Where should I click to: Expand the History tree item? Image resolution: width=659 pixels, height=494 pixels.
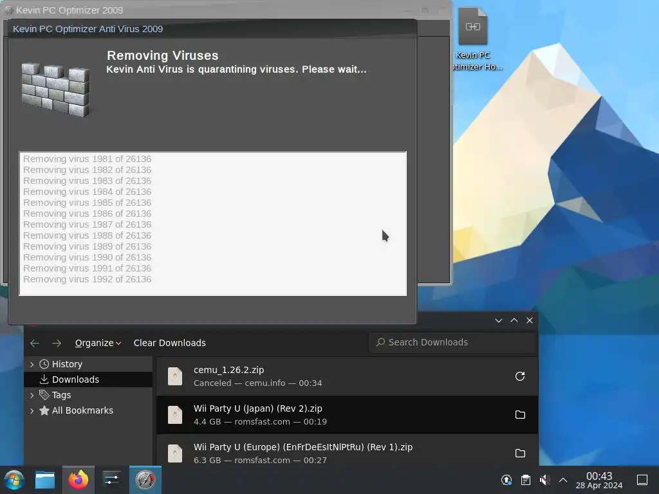point(32,364)
